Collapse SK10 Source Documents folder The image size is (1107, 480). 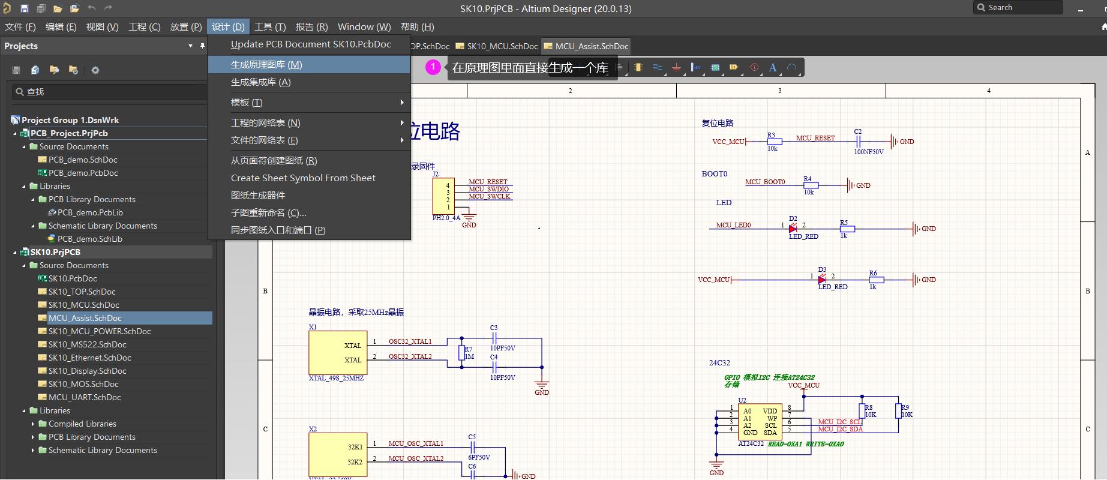click(x=25, y=266)
